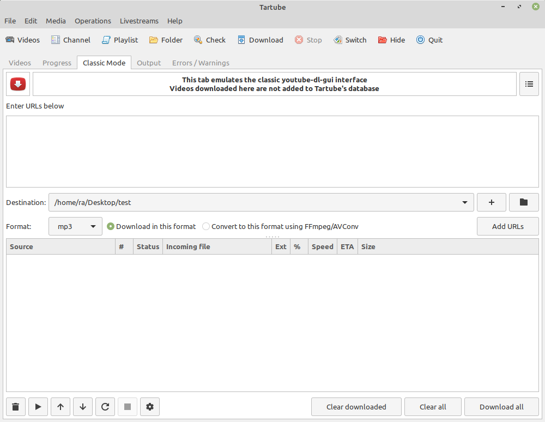545x422 pixels.
Task: Click the Videos toolbar button
Action: click(x=22, y=40)
